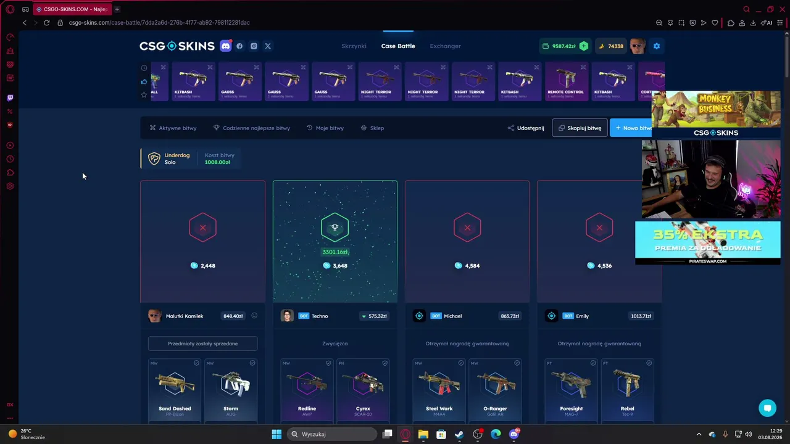Toggle checkmark on O-Ranger skin card
Image resolution: width=790 pixels, height=444 pixels.
click(517, 363)
